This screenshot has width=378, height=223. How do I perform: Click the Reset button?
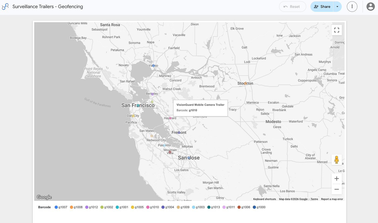292,6
